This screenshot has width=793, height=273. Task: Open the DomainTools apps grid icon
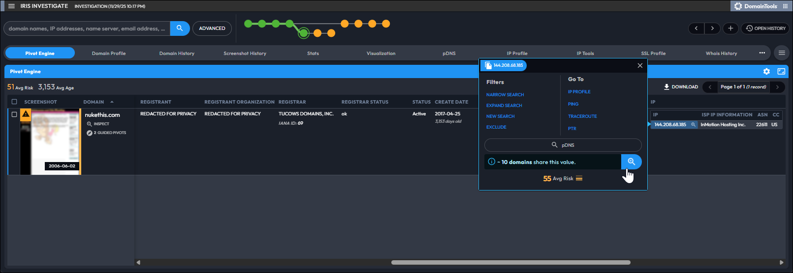[x=785, y=6]
